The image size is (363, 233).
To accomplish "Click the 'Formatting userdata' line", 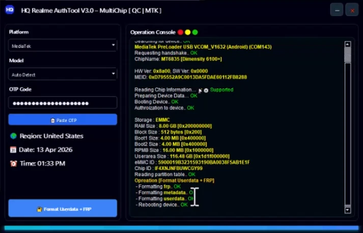I will click(x=164, y=198).
